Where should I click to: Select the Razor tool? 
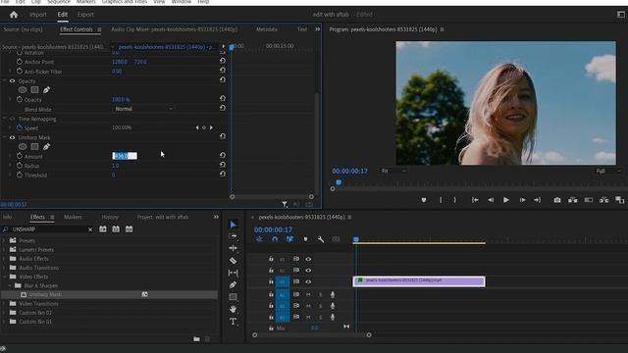coord(233,261)
